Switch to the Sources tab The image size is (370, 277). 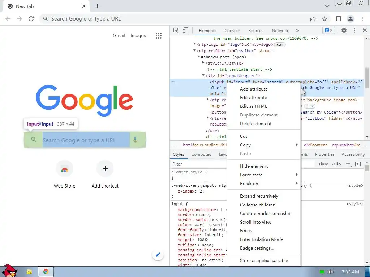pos(255,31)
